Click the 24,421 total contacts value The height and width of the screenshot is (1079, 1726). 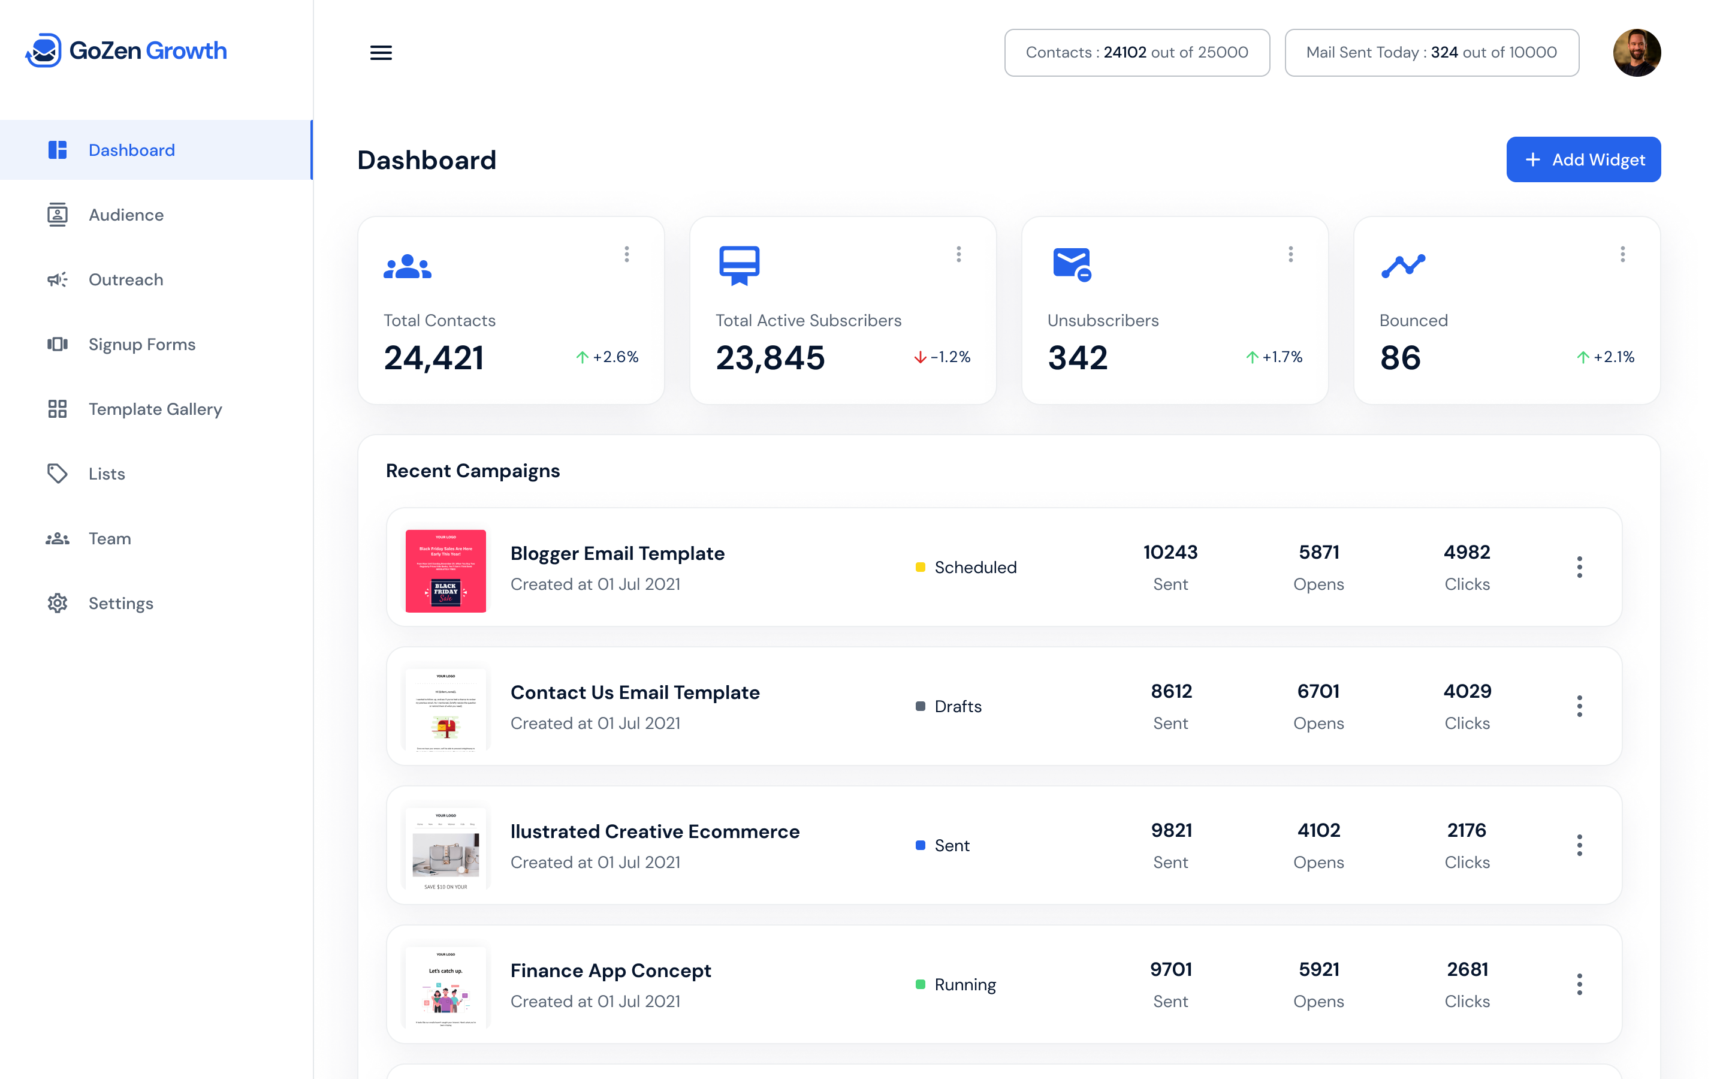tap(434, 357)
